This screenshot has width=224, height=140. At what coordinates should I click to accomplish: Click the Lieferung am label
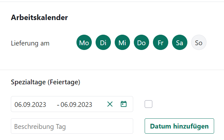[x=30, y=43]
